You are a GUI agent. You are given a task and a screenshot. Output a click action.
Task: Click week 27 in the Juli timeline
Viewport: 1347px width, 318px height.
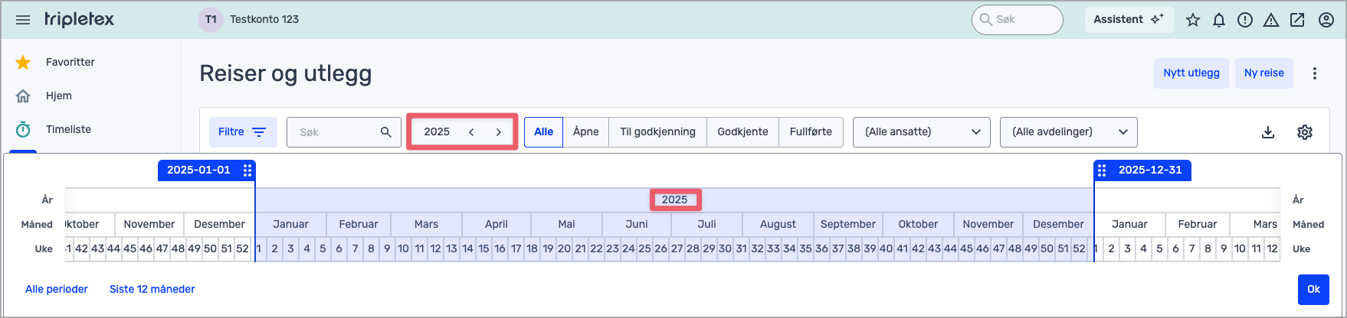point(677,248)
